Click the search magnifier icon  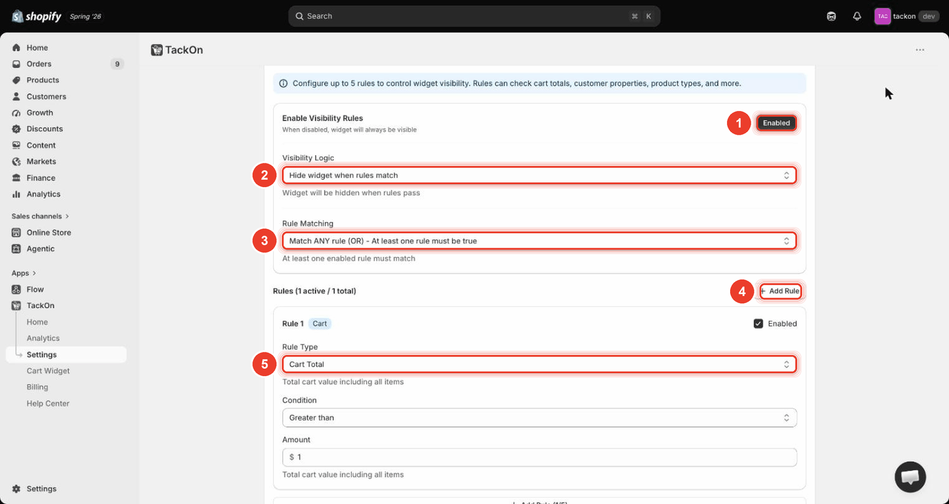[299, 16]
